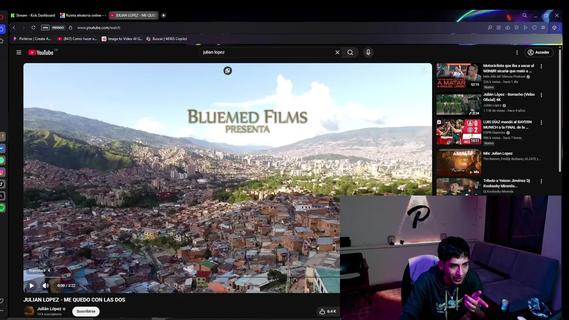Search open tabs from title bar
569x320 pixels.
tap(525, 15)
